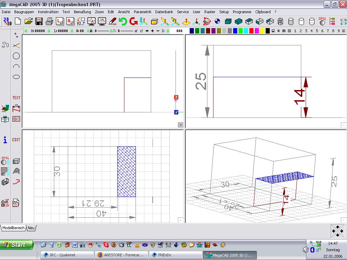This screenshot has height=260, width=347.
Task: Click the Windows Start button
Action: coord(17,245)
